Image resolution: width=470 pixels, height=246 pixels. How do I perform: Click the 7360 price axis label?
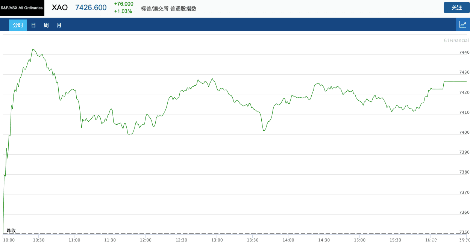tap(464, 212)
